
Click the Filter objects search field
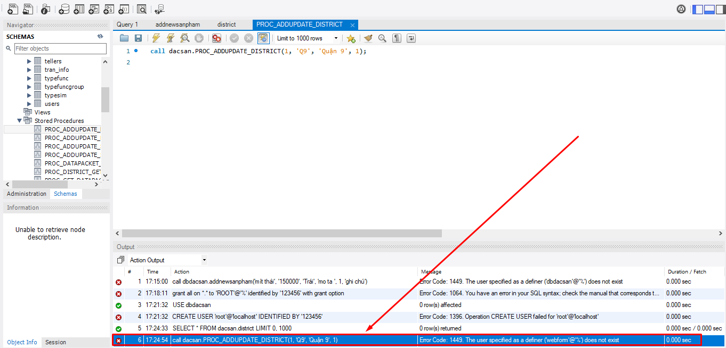point(60,48)
